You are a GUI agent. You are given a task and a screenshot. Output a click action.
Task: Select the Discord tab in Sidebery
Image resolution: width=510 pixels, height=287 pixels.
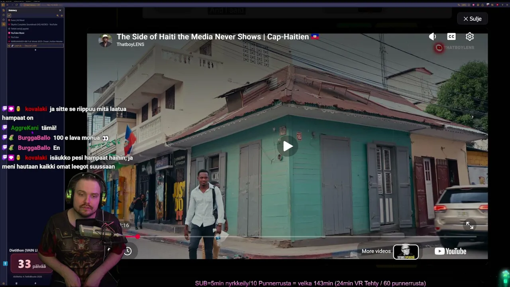pos(35,45)
